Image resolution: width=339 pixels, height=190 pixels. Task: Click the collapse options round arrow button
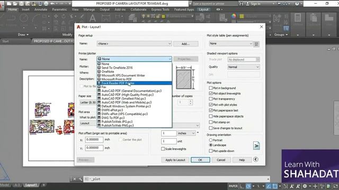255,159
